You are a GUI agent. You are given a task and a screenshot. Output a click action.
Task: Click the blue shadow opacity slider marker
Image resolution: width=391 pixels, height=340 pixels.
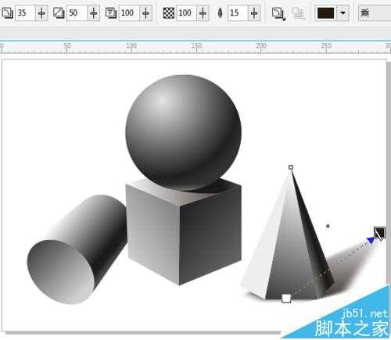pyautogui.click(x=370, y=240)
